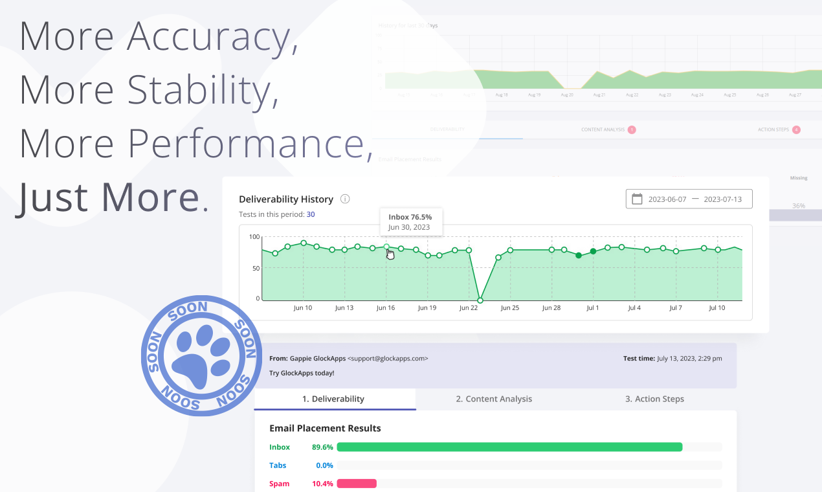Click the Jun 10 axis label
The width and height of the screenshot is (822, 492).
point(303,308)
